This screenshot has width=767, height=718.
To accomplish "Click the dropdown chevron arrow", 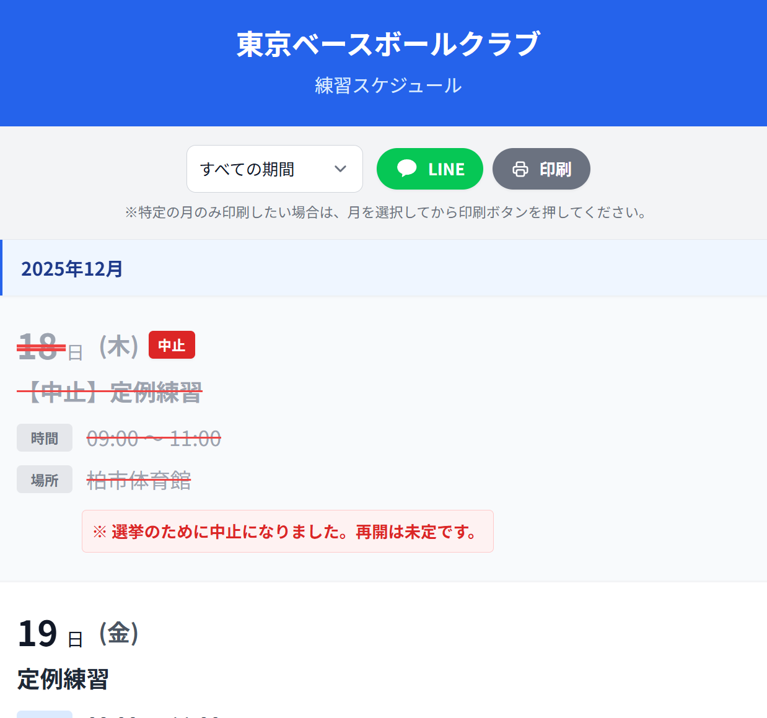I will 340,169.
